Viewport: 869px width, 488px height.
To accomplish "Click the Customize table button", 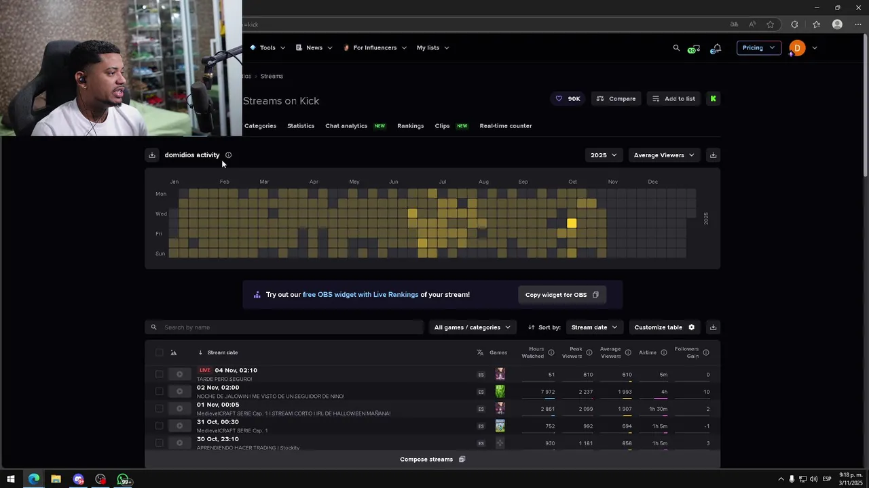I will [x=665, y=327].
